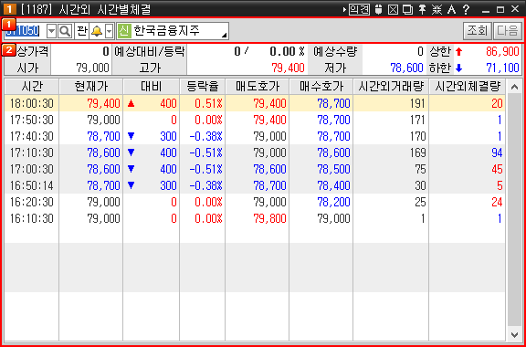Expand the 한국금융지주 name field corner arrow
The width and height of the screenshot is (526, 347).
coord(224,35)
